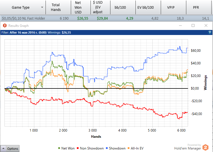The image size is (213, 152).
Task: Click the 4,82 EV bb/100 cell
Action: click(x=155, y=18)
